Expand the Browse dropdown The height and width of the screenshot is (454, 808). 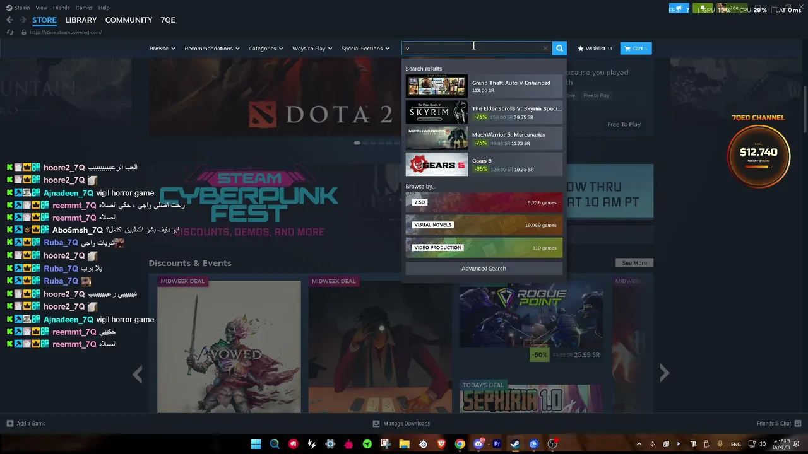point(162,49)
